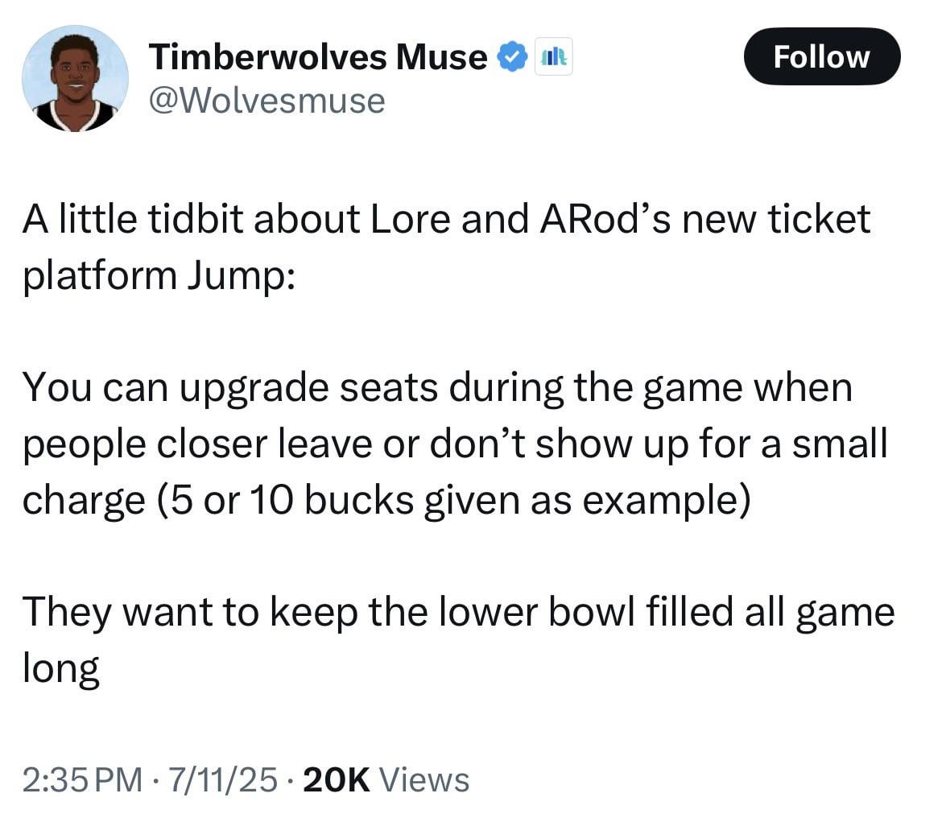Click the word "Views" in the footer

click(423, 779)
